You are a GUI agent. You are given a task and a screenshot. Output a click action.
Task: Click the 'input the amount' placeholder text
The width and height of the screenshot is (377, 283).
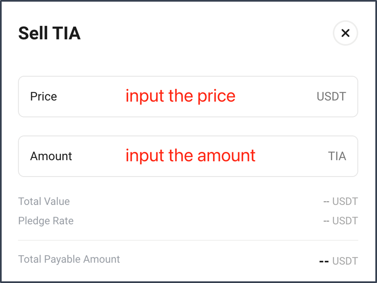(x=190, y=156)
